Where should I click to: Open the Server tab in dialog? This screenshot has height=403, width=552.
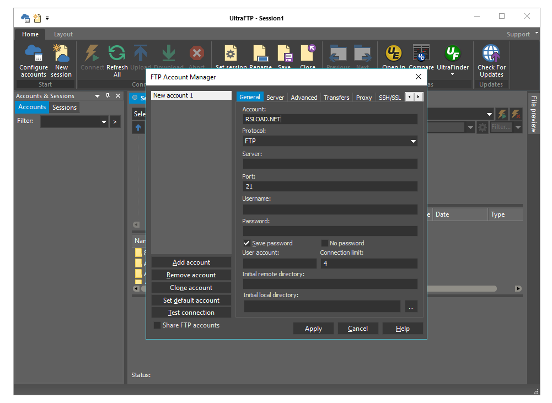[275, 98]
